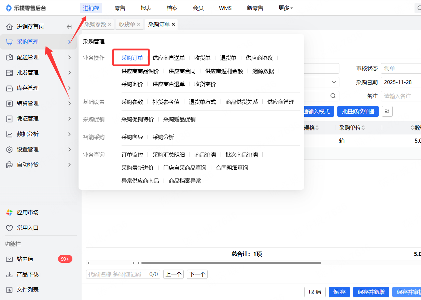Click the 代码|名称|条码|速记码 search field
Viewport: 421px width, 300px height.
[x=123, y=274]
